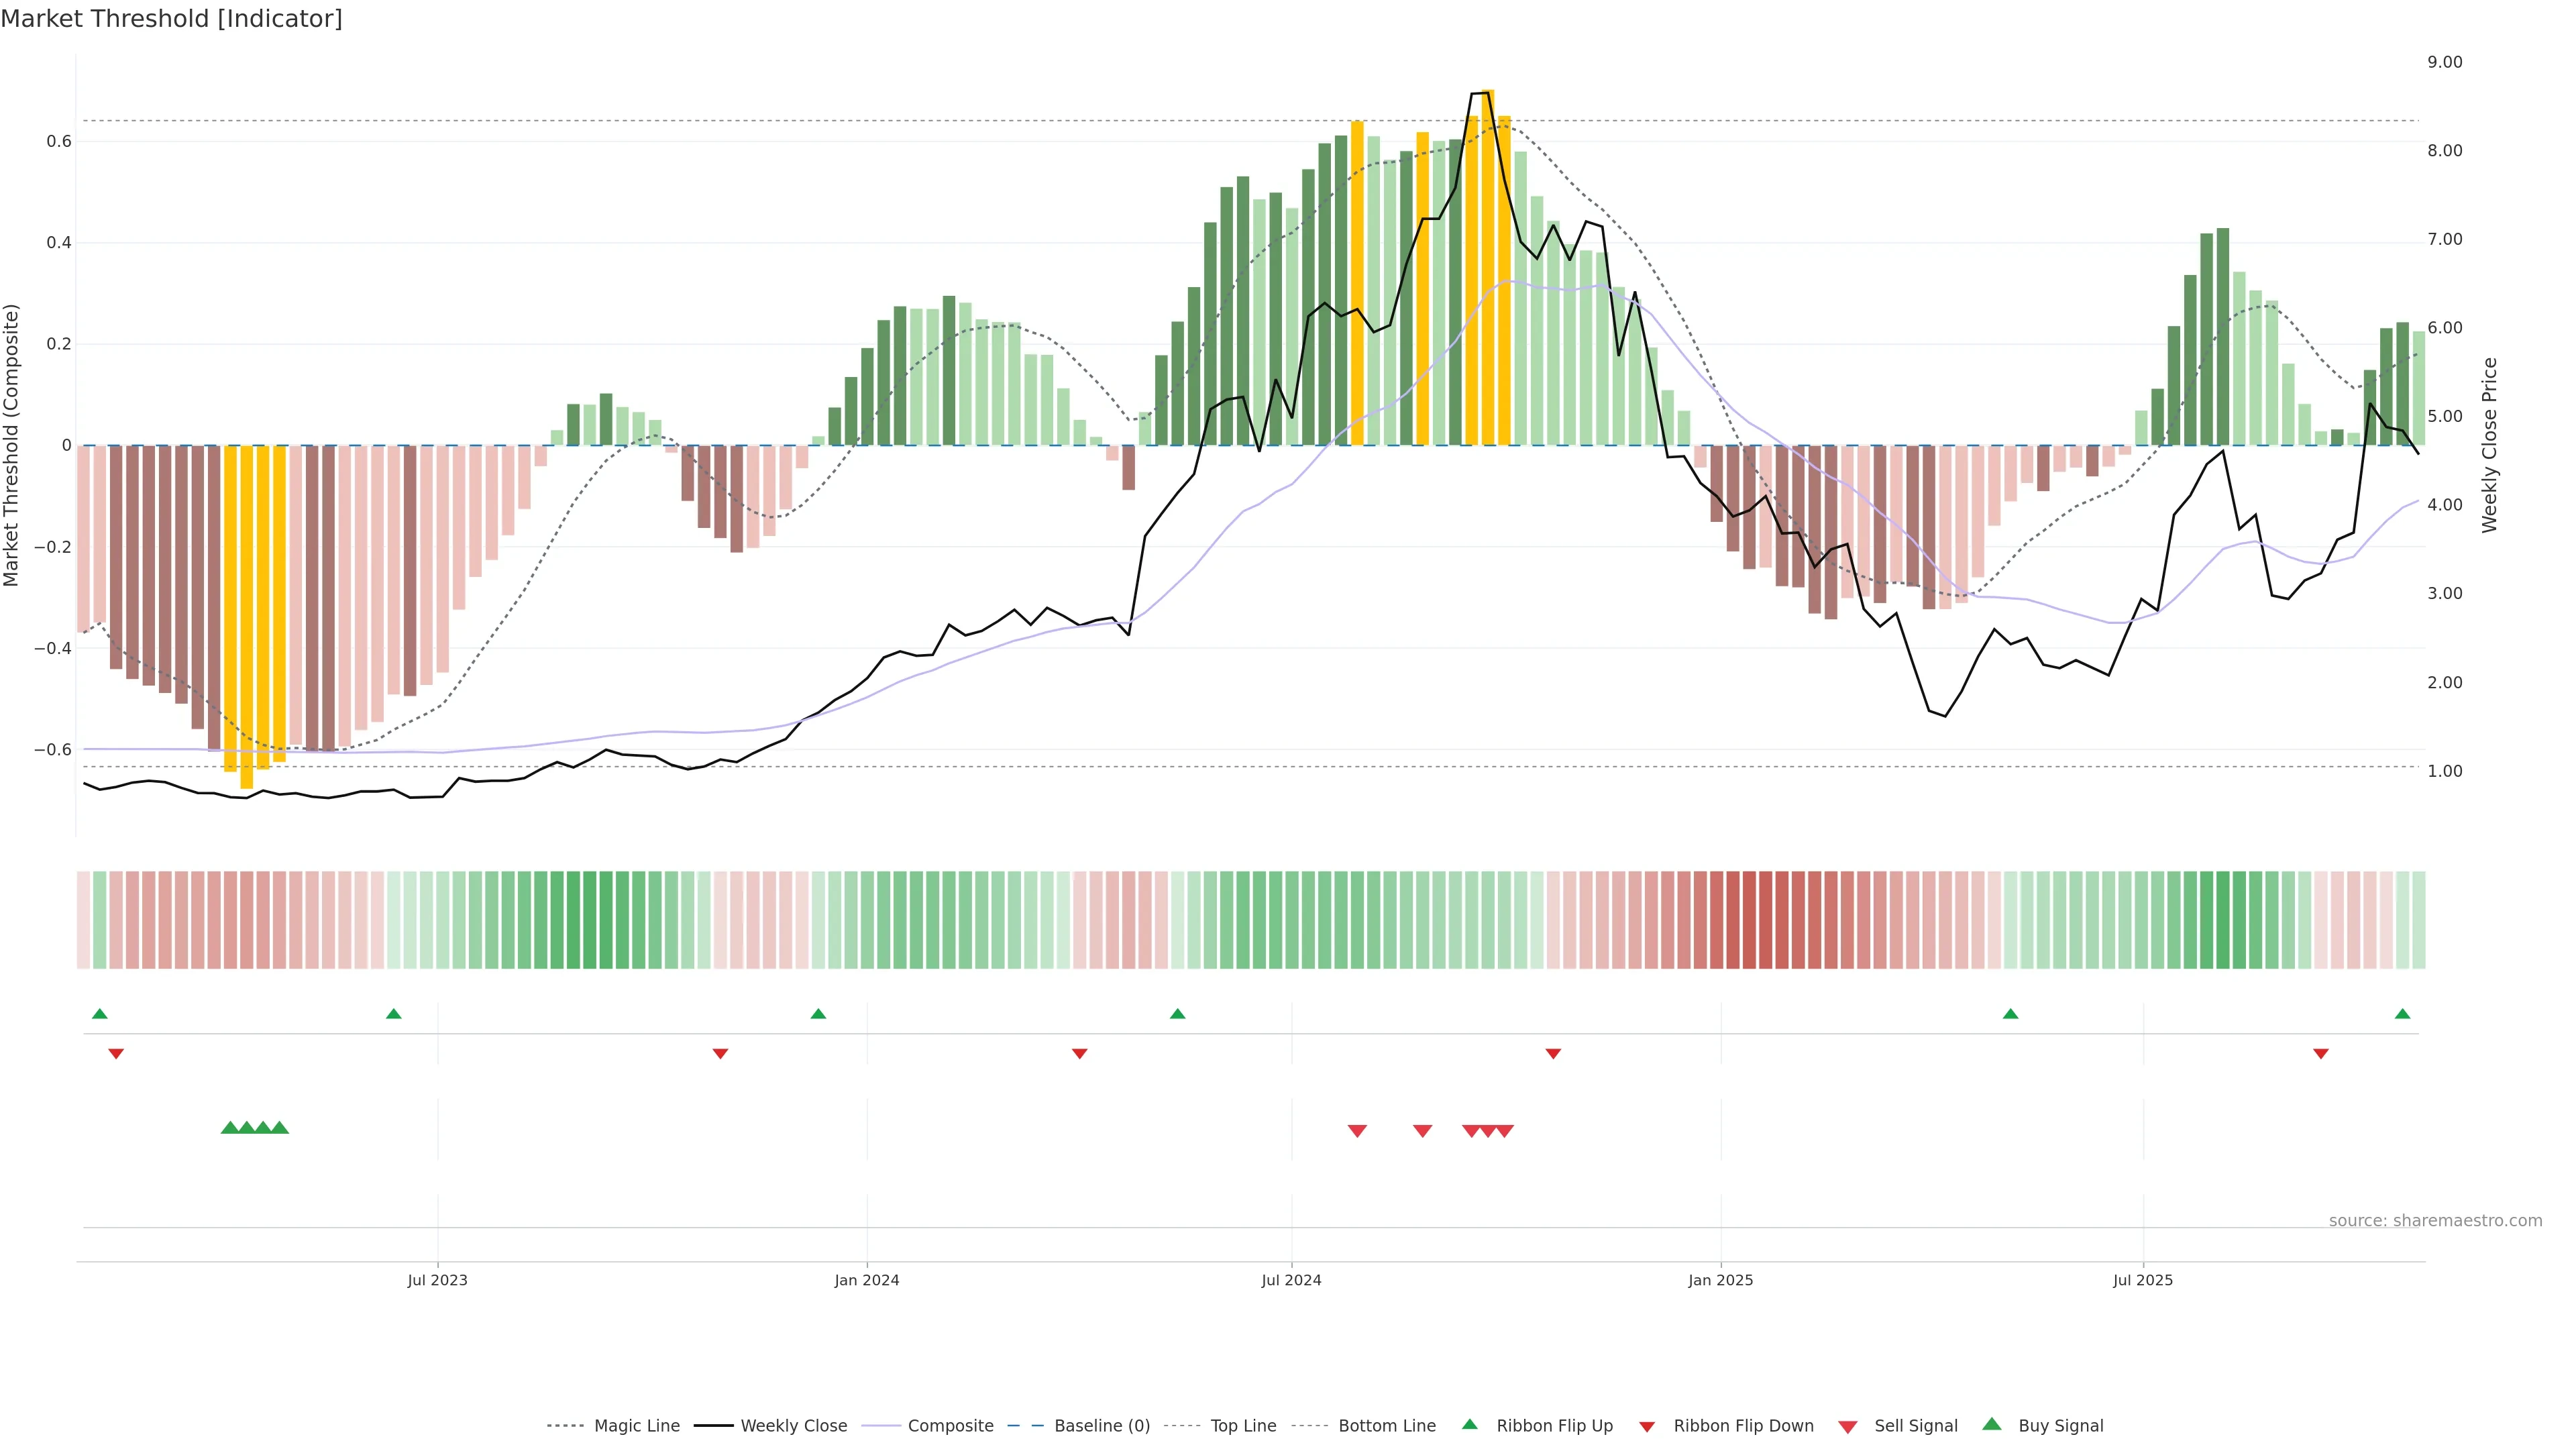Screen dimensions: 2576x1449
Task: Click the Weekly Close Price axis title
Action: click(x=2489, y=445)
